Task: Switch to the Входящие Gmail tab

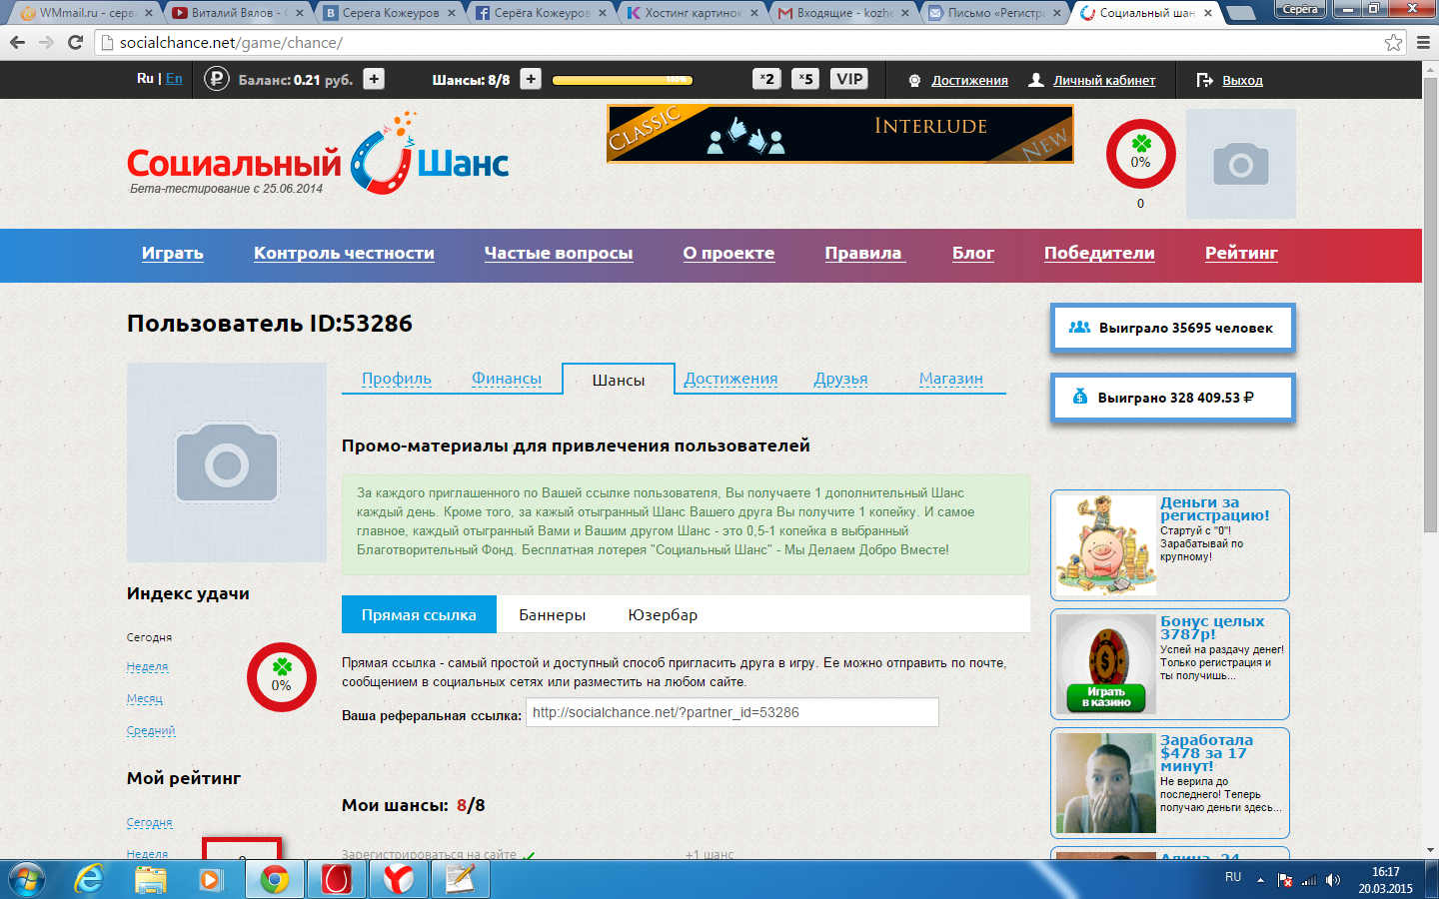Action: point(844,13)
